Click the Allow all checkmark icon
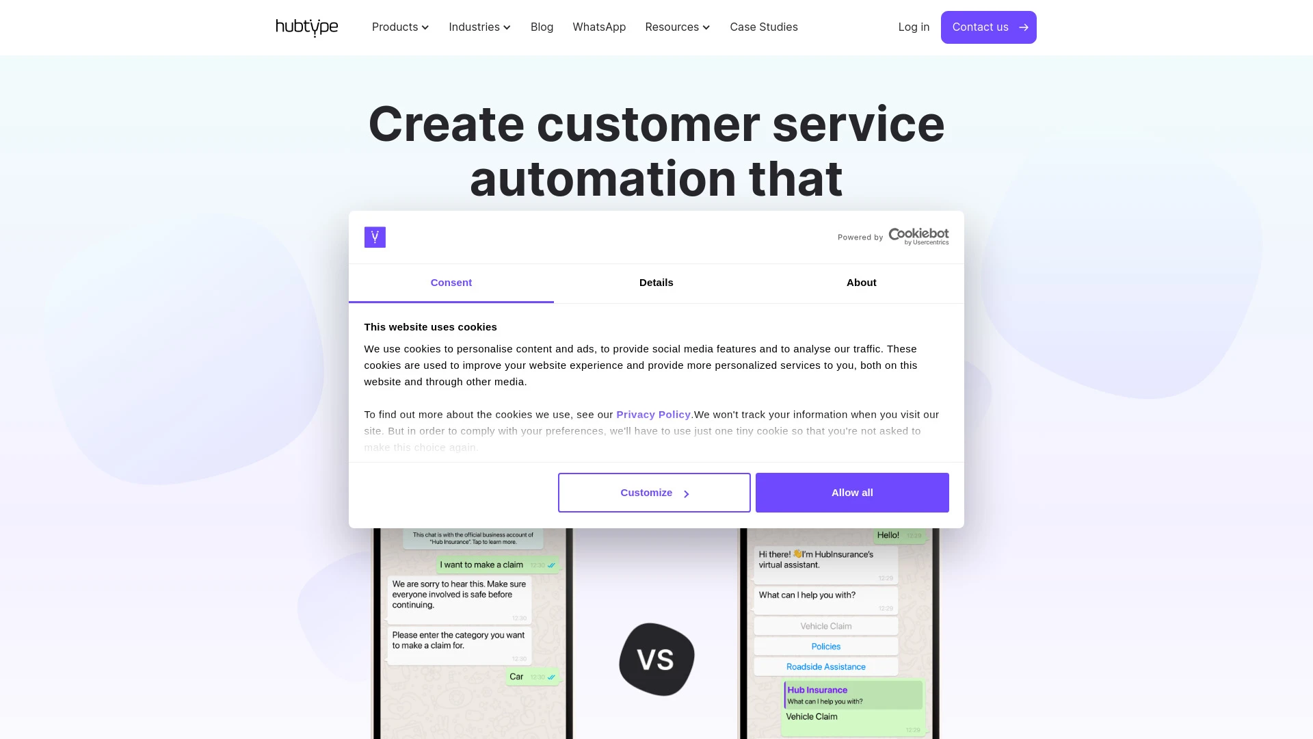This screenshot has width=1313, height=739. click(x=851, y=492)
